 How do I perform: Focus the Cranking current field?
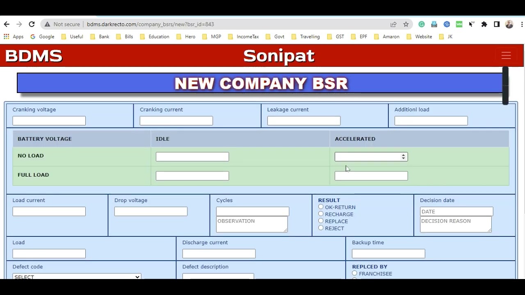(176, 121)
